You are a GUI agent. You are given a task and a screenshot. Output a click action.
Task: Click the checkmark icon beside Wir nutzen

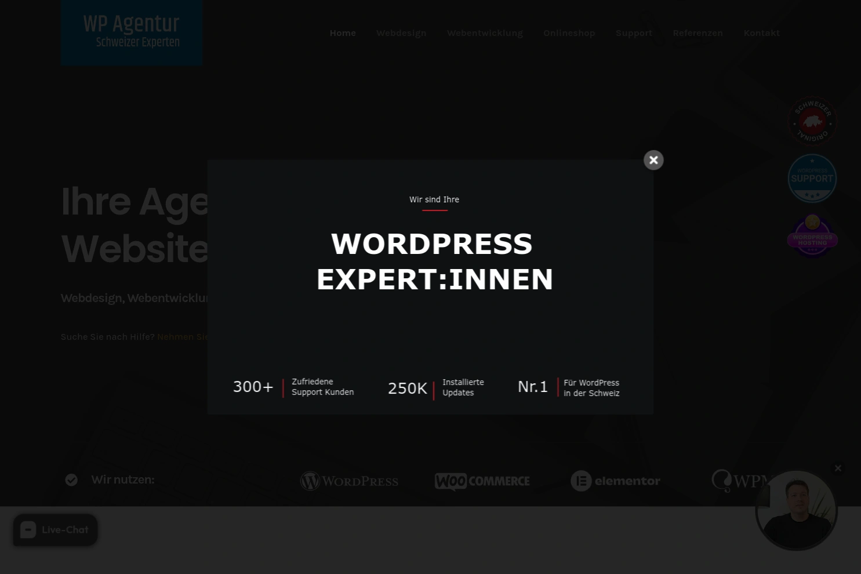point(71,479)
